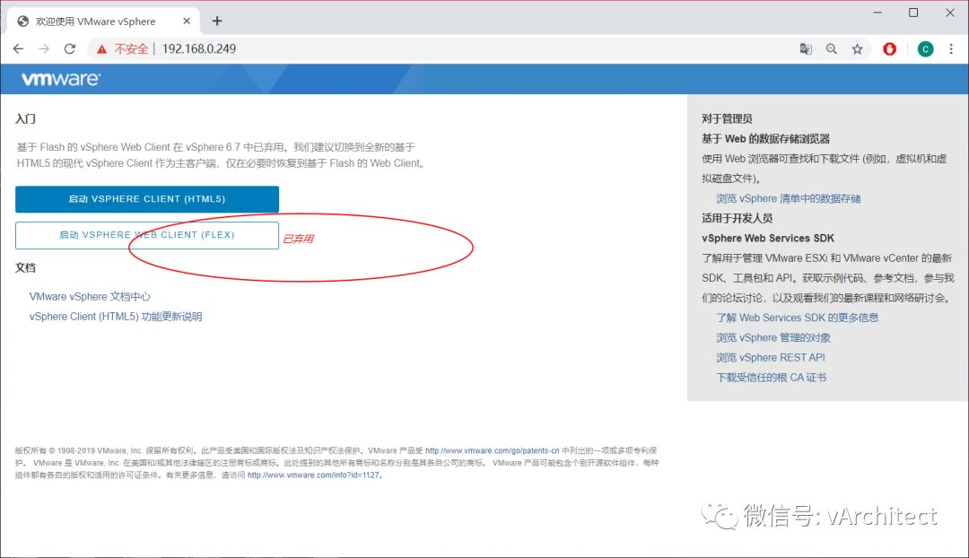Open vSphere Client (HTML5) 功能更新说明 link
The image size is (969, 558).
coord(116,317)
